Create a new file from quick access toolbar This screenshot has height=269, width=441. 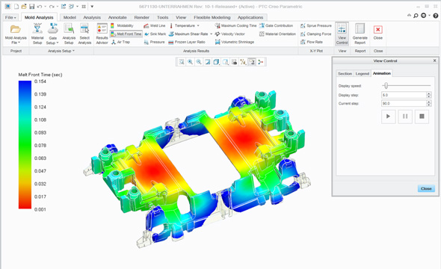[16, 7]
